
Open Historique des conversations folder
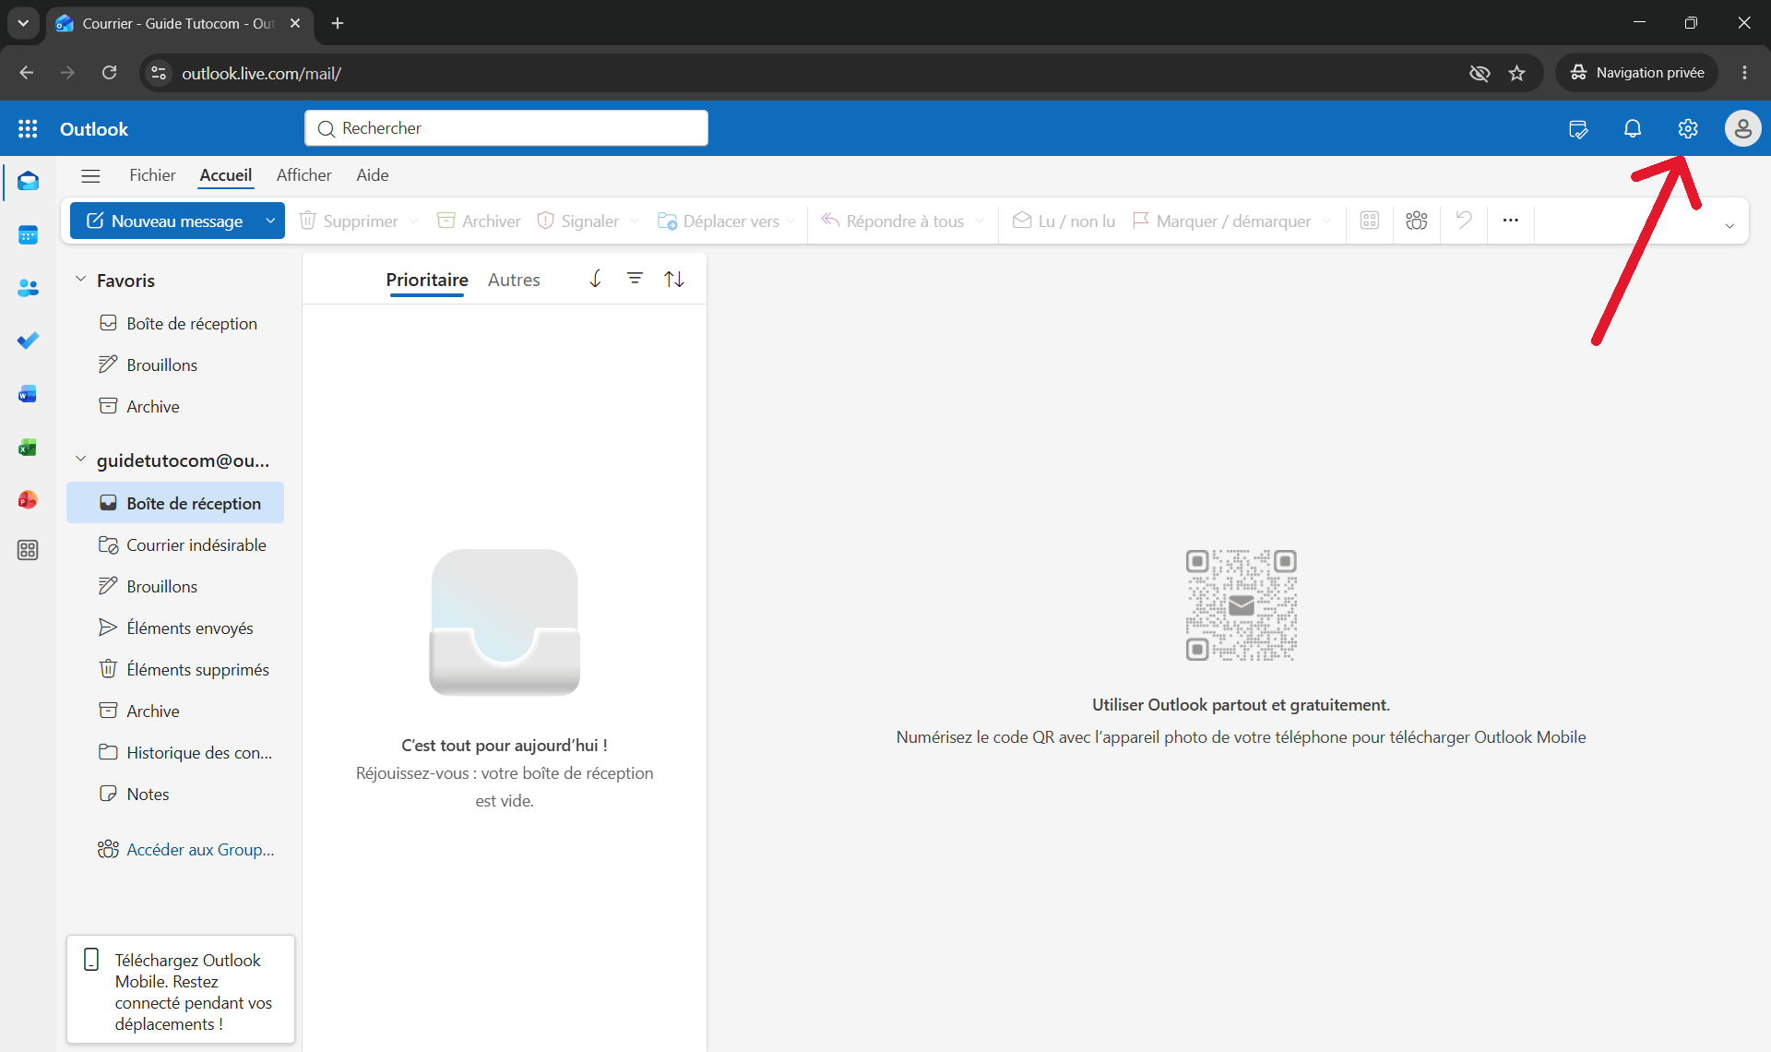[177, 752]
